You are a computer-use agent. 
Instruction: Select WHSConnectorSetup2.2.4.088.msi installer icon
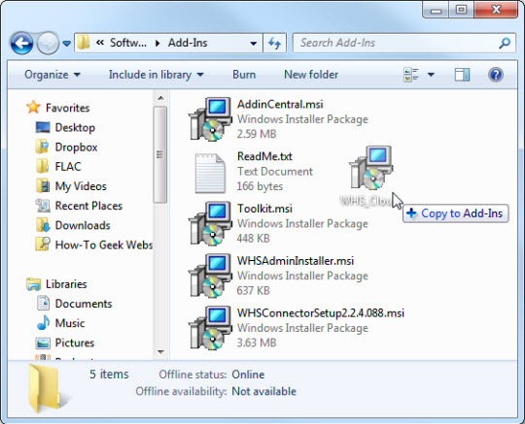[x=210, y=327]
